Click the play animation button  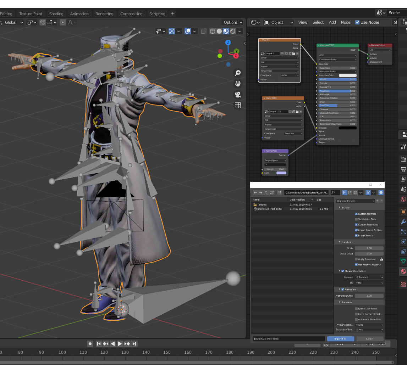click(x=120, y=344)
